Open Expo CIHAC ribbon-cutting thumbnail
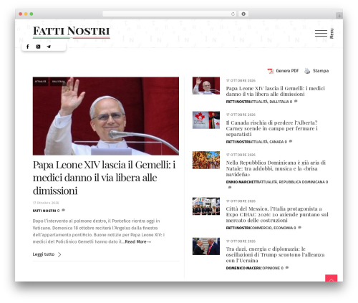The image size is (358, 303). [206, 206]
